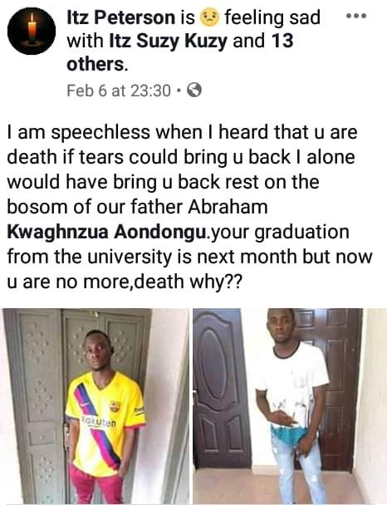Open Itz Peterson's profile name link

point(121,17)
